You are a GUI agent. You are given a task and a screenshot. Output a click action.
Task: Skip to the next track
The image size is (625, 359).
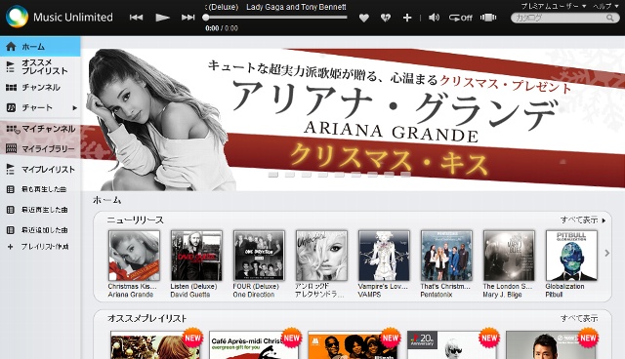coord(187,18)
